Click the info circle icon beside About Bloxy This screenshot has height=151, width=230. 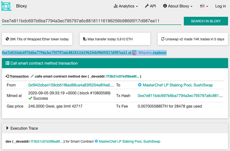click(165, 6)
